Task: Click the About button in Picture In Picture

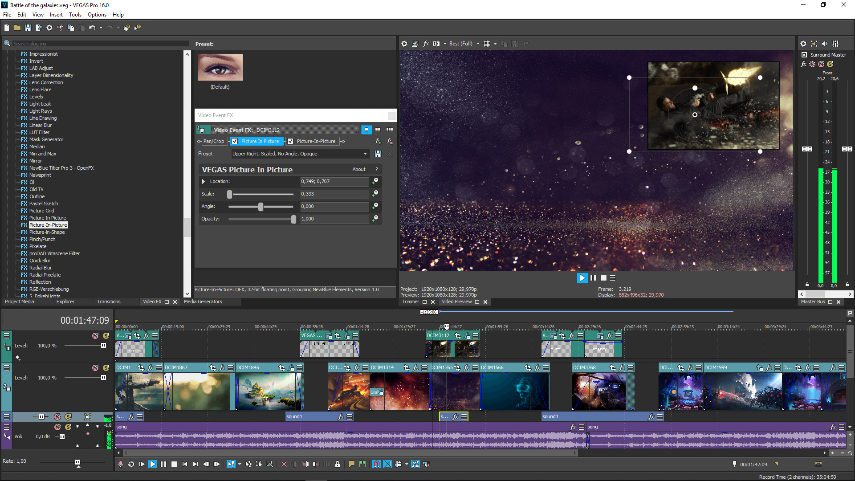Action: click(x=358, y=169)
